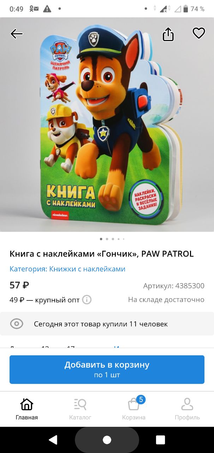This screenshot has height=453, width=214.
Task: Open the share icon
Action: (x=168, y=34)
